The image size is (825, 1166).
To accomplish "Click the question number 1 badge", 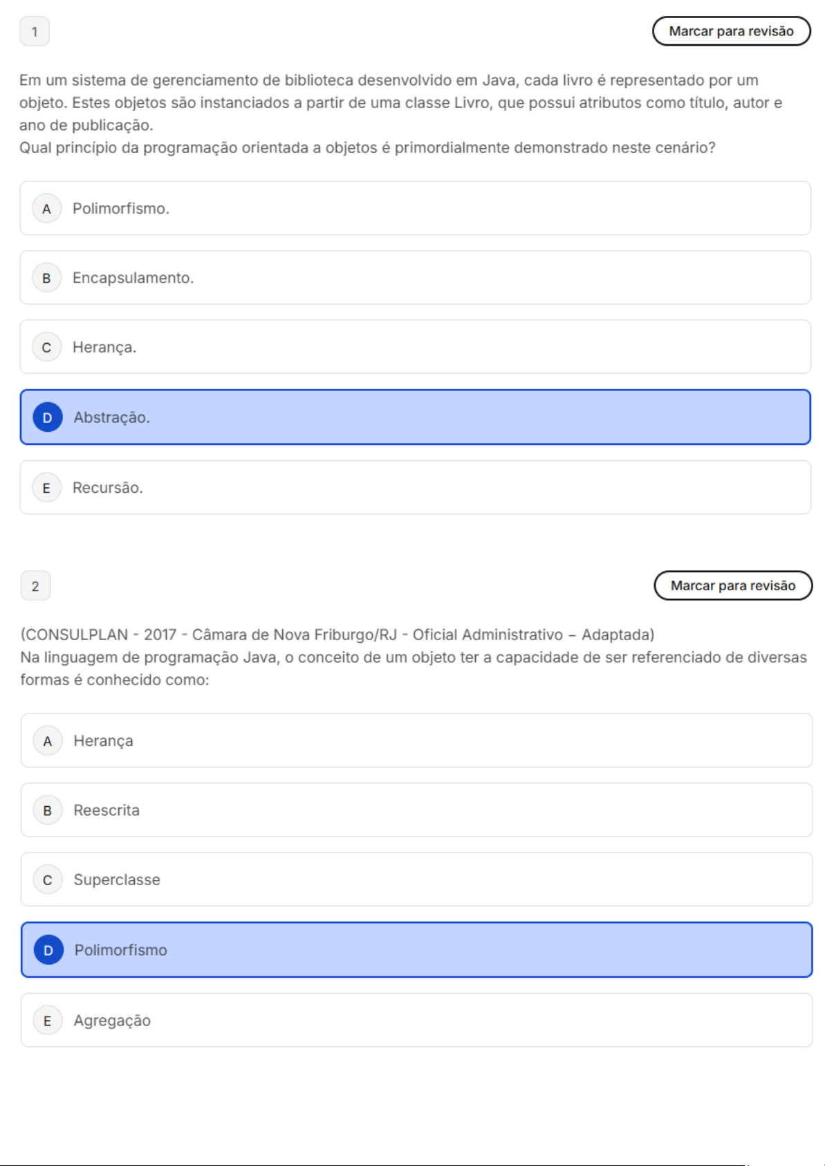I will (35, 32).
